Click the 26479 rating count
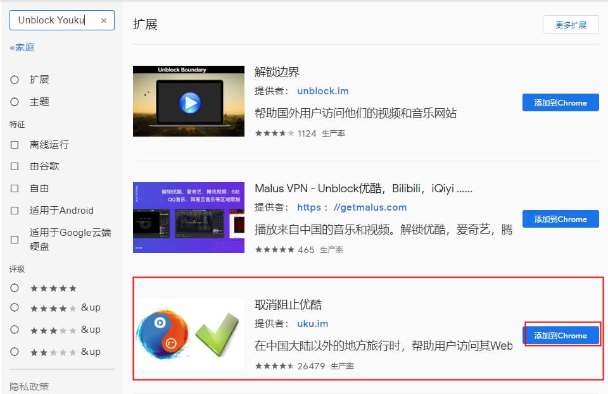The image size is (608, 394). [312, 366]
